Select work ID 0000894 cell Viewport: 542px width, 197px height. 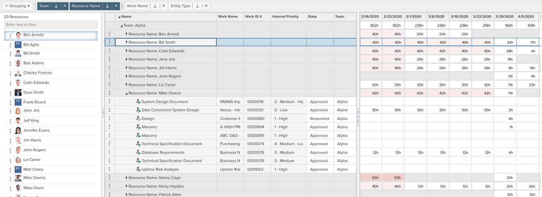(x=257, y=127)
